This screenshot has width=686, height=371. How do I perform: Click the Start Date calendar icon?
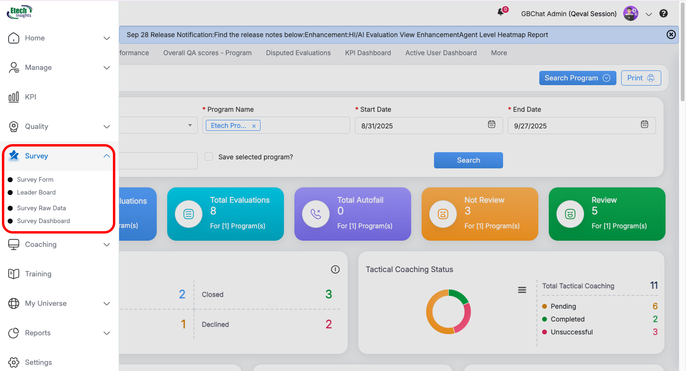tap(492, 125)
